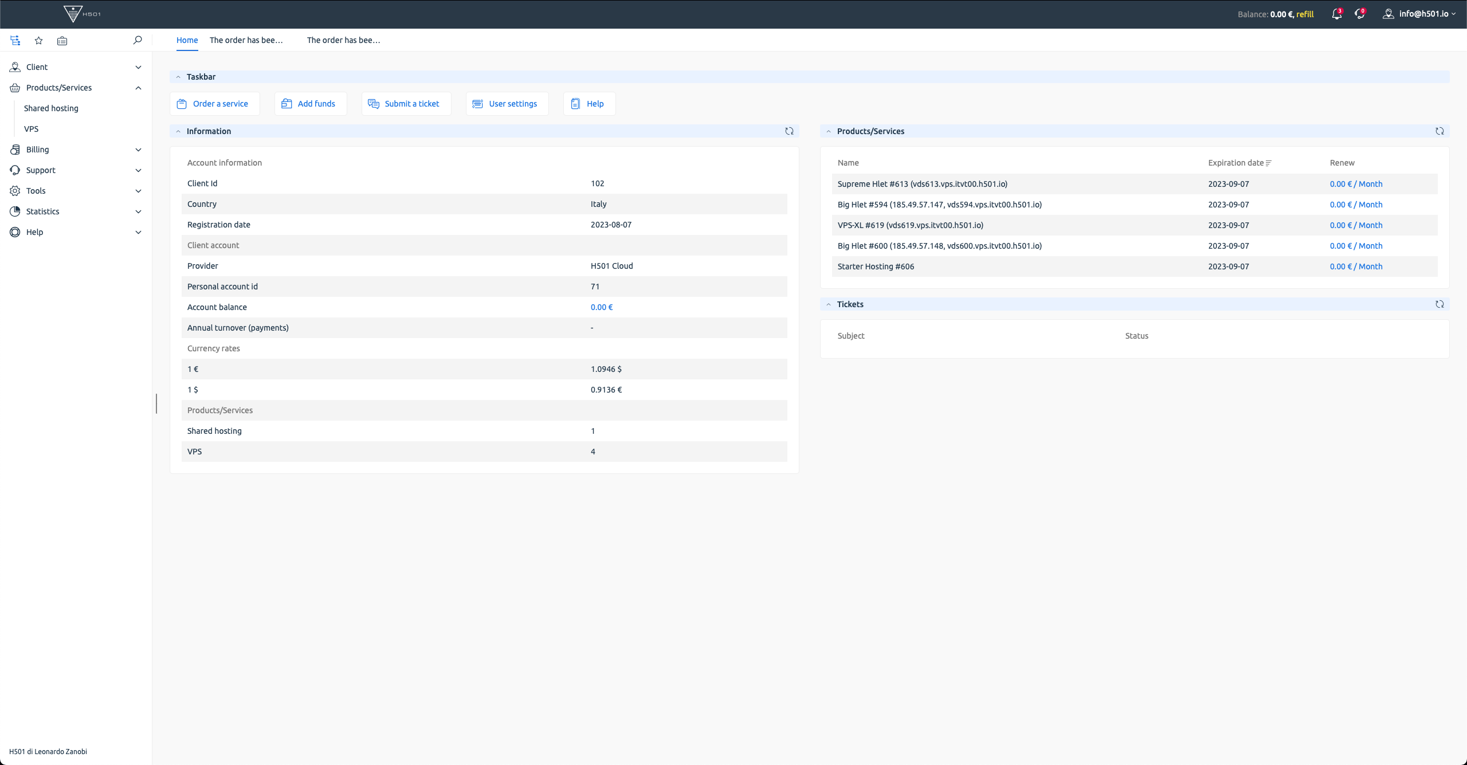
Task: Refresh the Tickets panel
Action: coord(1439,304)
